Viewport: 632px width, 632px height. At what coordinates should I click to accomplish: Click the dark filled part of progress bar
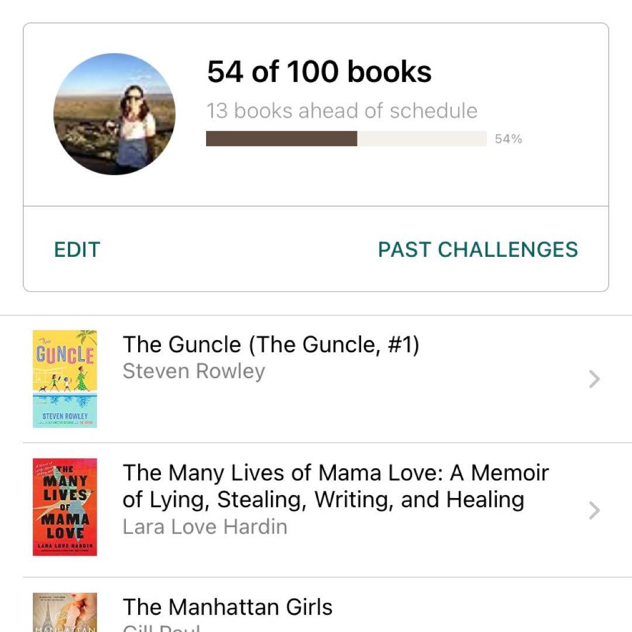pyautogui.click(x=281, y=139)
